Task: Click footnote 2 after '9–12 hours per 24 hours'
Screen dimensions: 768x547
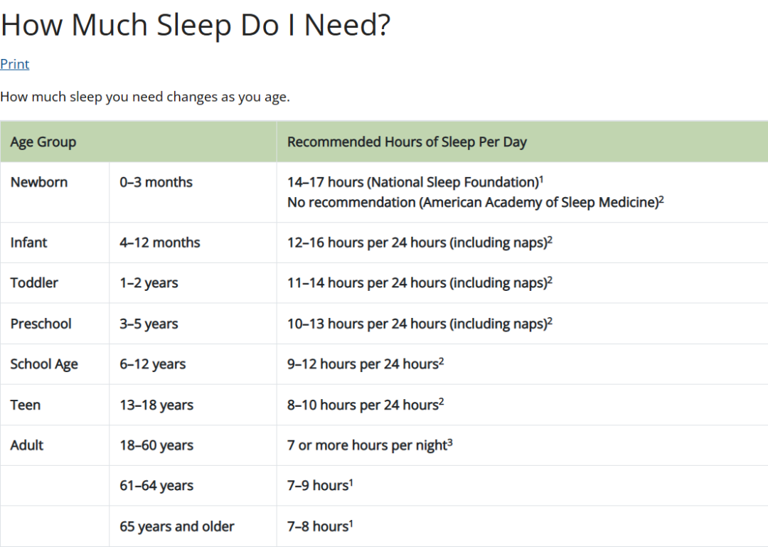Action: point(442,361)
